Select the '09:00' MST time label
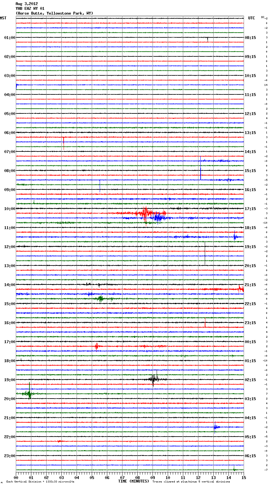This screenshot has height=486, width=269. tap(10, 190)
